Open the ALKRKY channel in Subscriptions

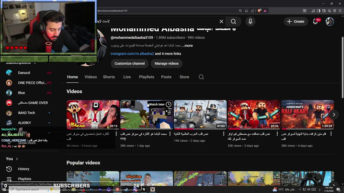click(24, 123)
